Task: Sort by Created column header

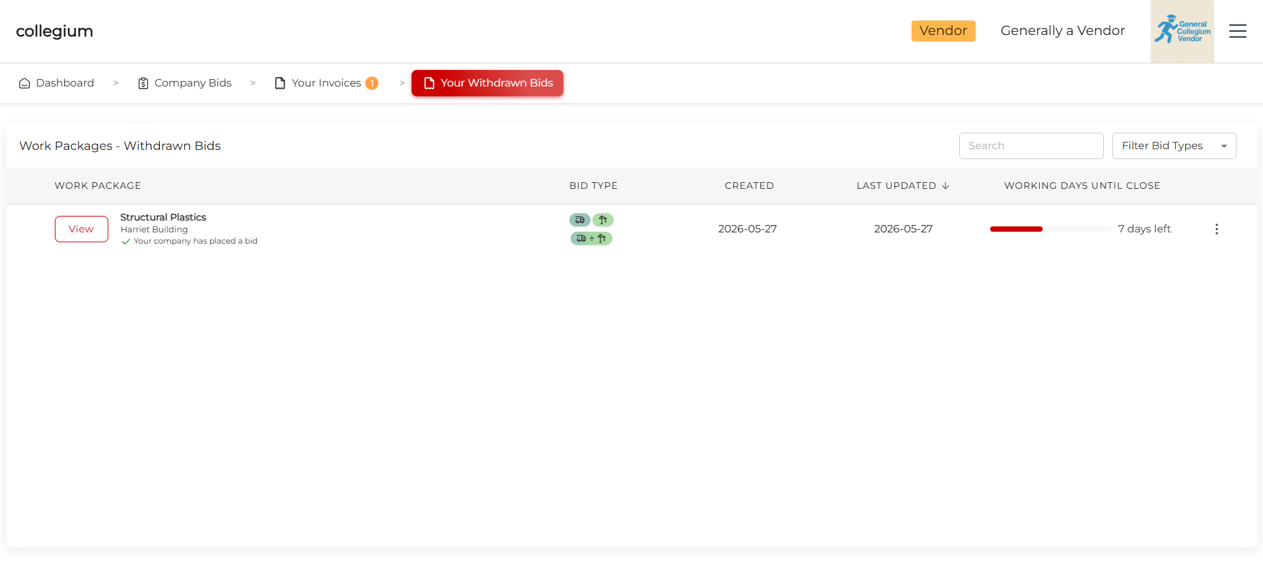Action: coord(749,186)
